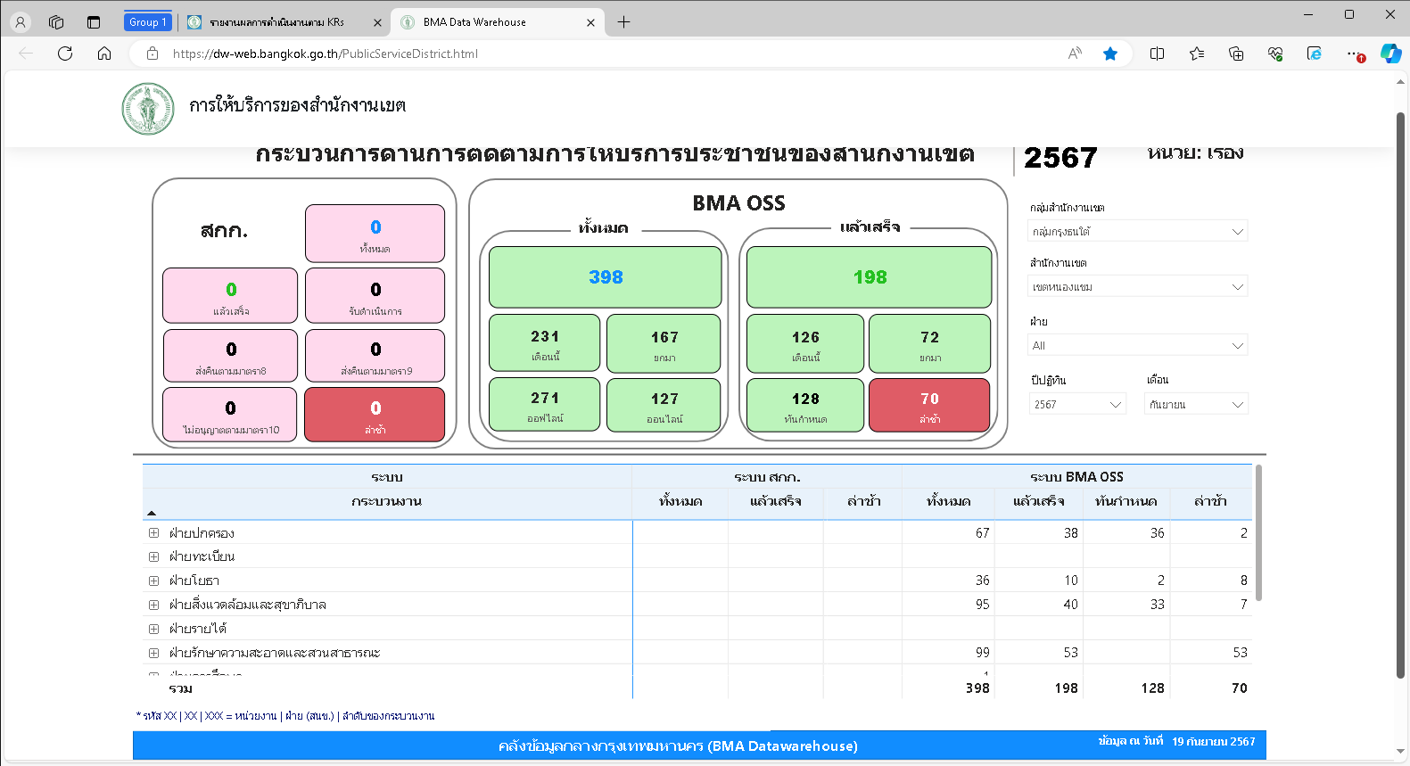This screenshot has width=1410, height=766.
Task: Go to the browser home page icon
Action: (104, 54)
